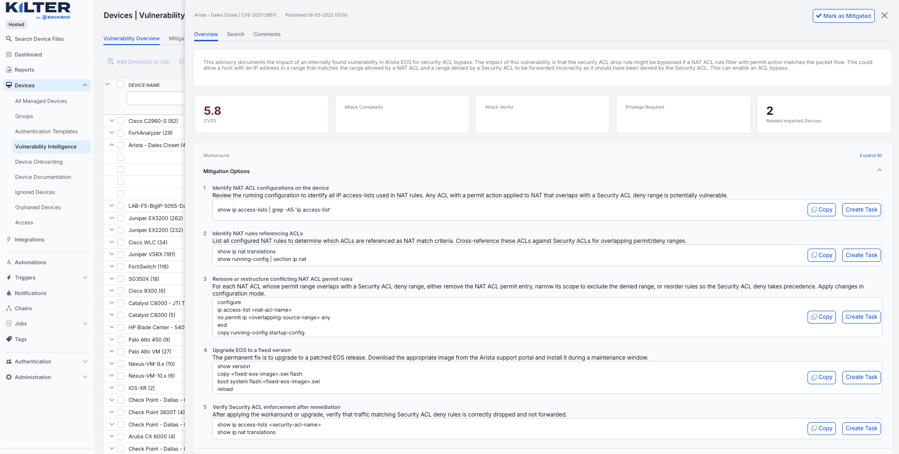Expand the Authentication sidebar section

coord(85,361)
